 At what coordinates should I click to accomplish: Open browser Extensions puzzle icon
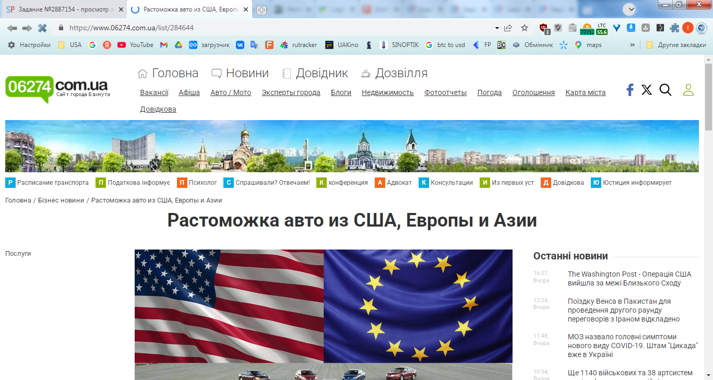coord(675,28)
